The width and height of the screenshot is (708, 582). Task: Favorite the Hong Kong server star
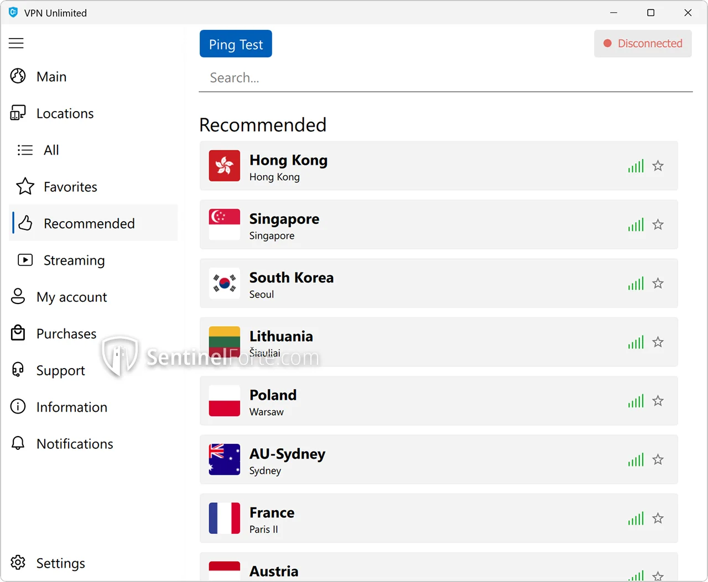tap(658, 166)
